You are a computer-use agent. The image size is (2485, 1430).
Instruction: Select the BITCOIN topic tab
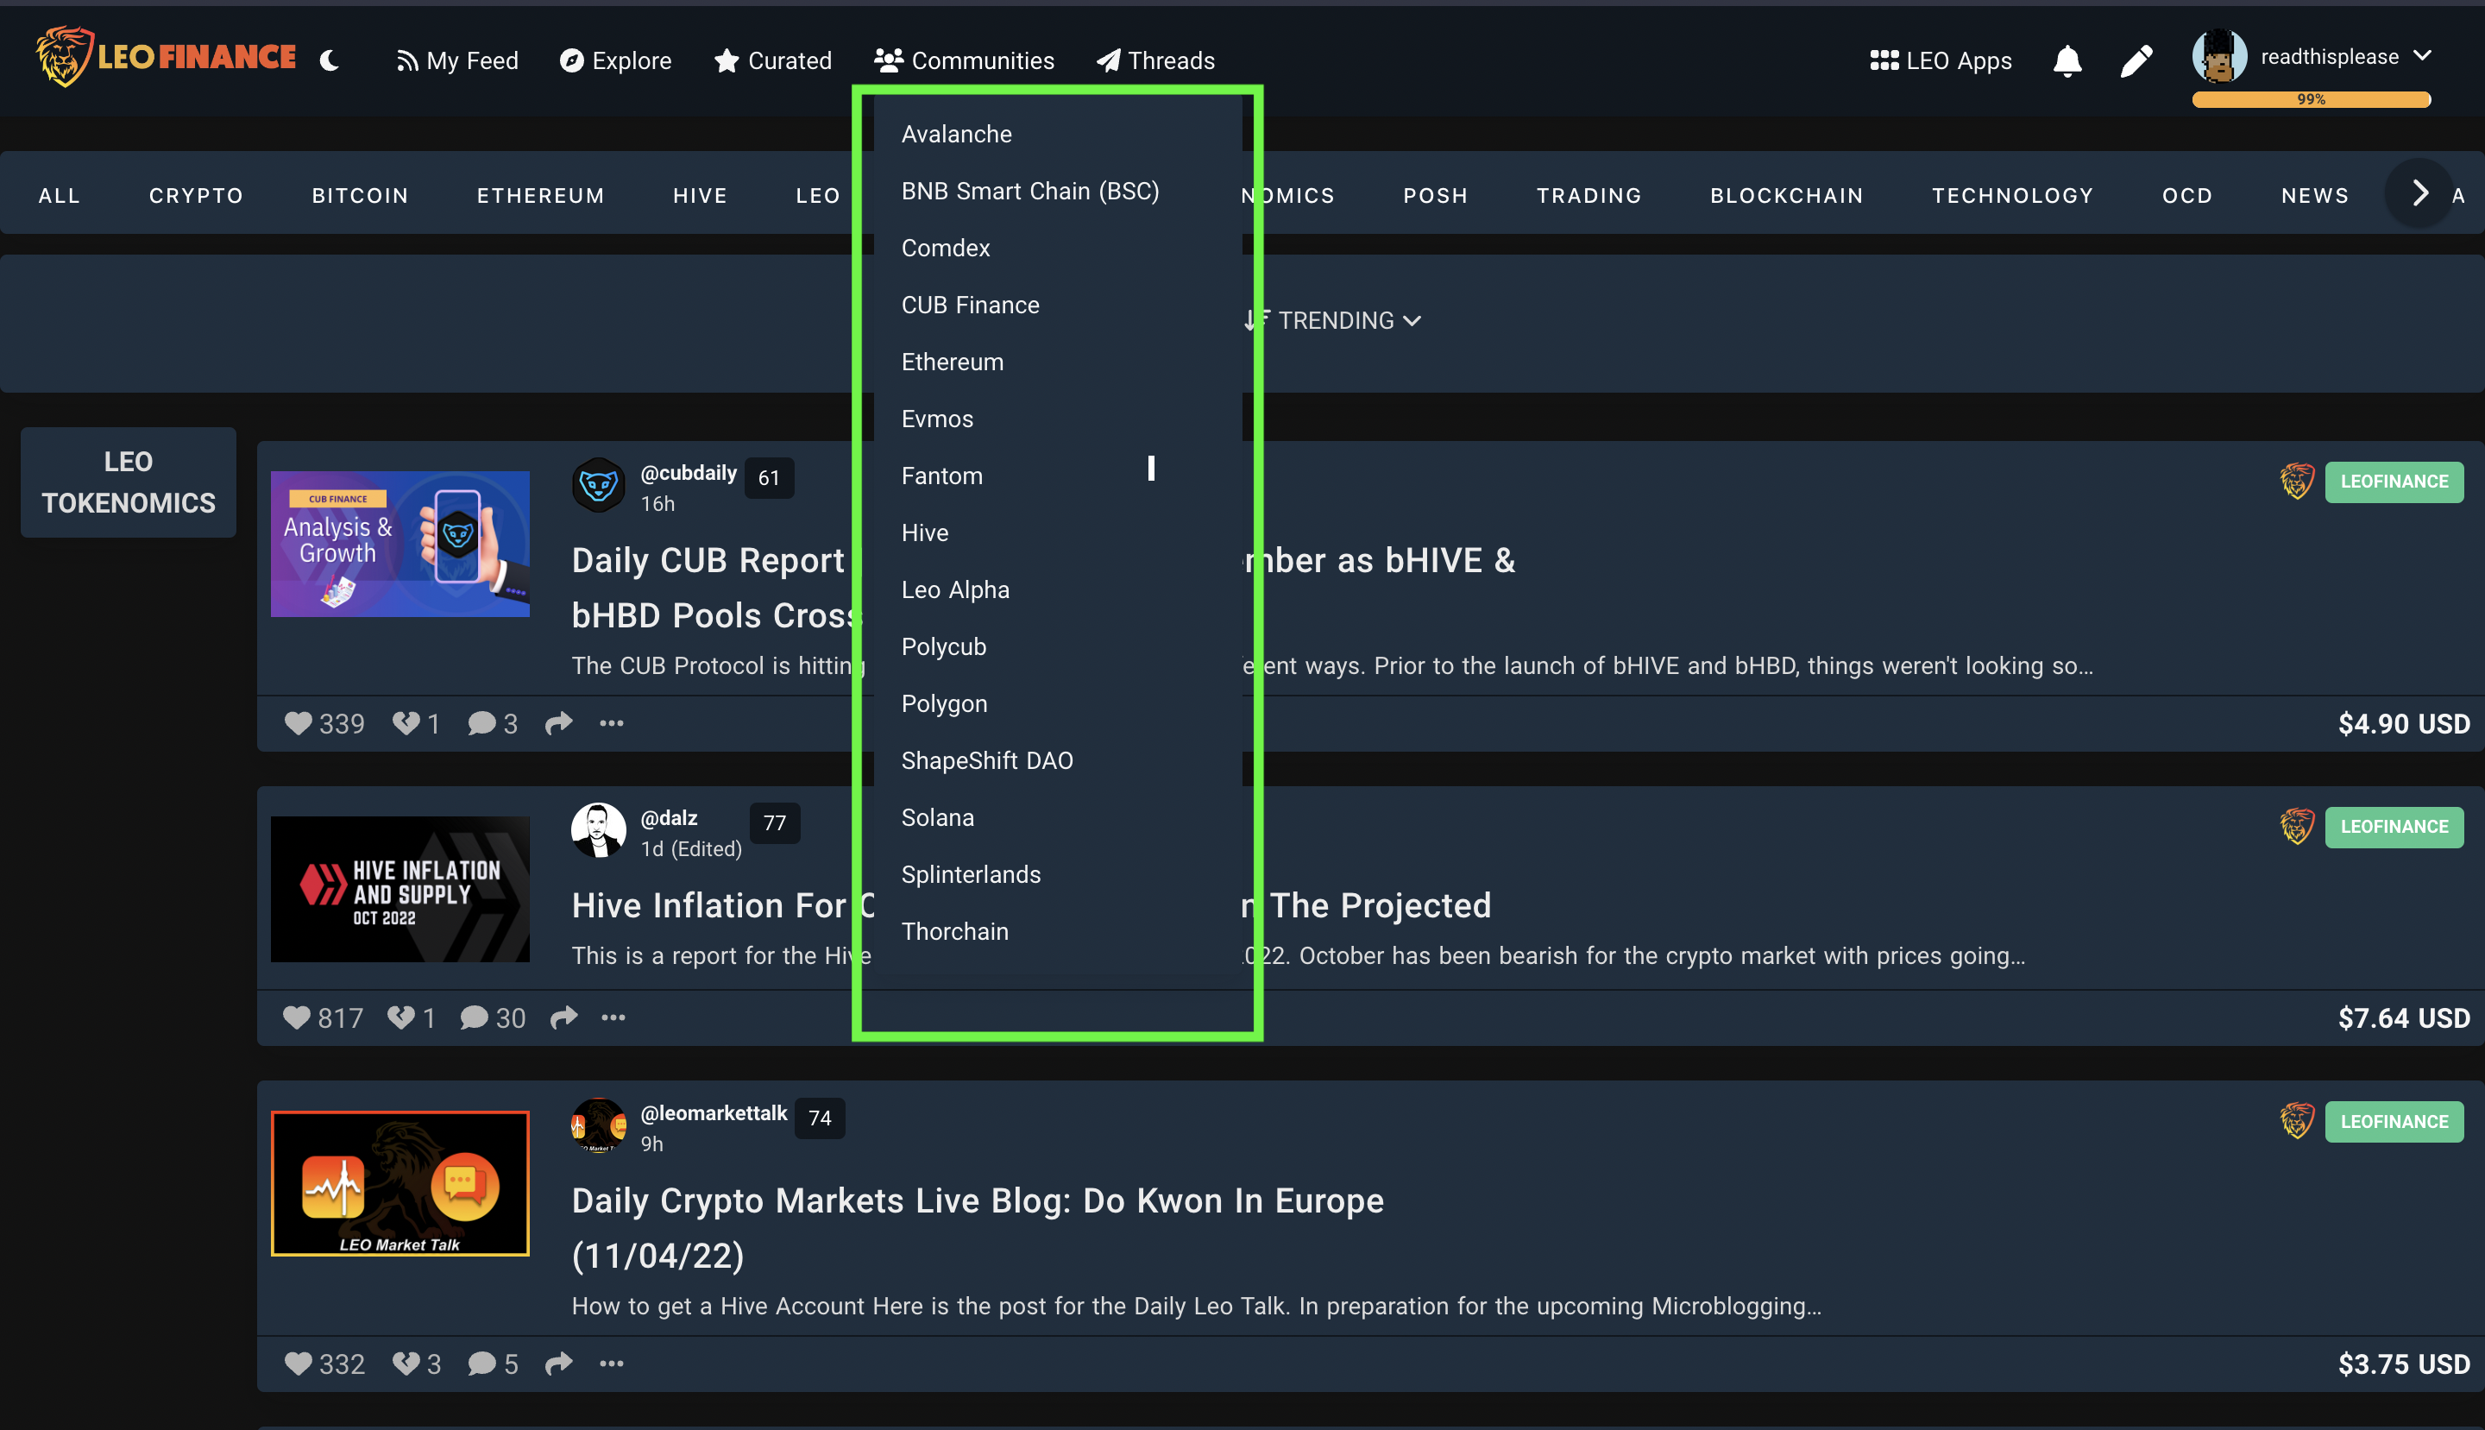point(361,194)
